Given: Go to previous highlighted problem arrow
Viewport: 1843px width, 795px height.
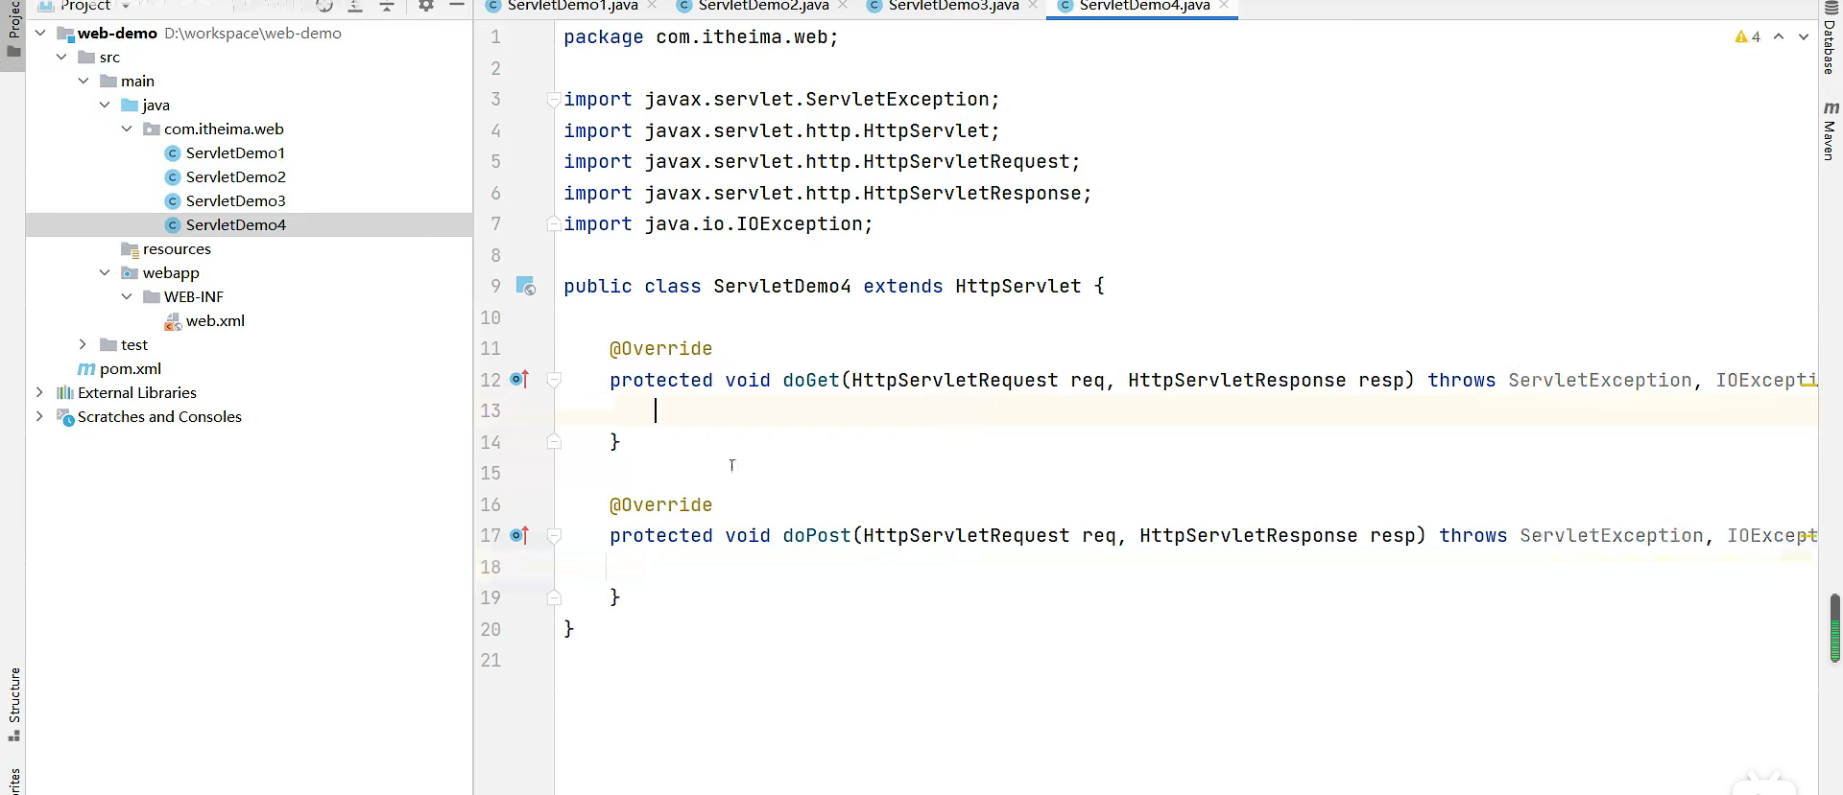Looking at the screenshot, I should 1779,36.
